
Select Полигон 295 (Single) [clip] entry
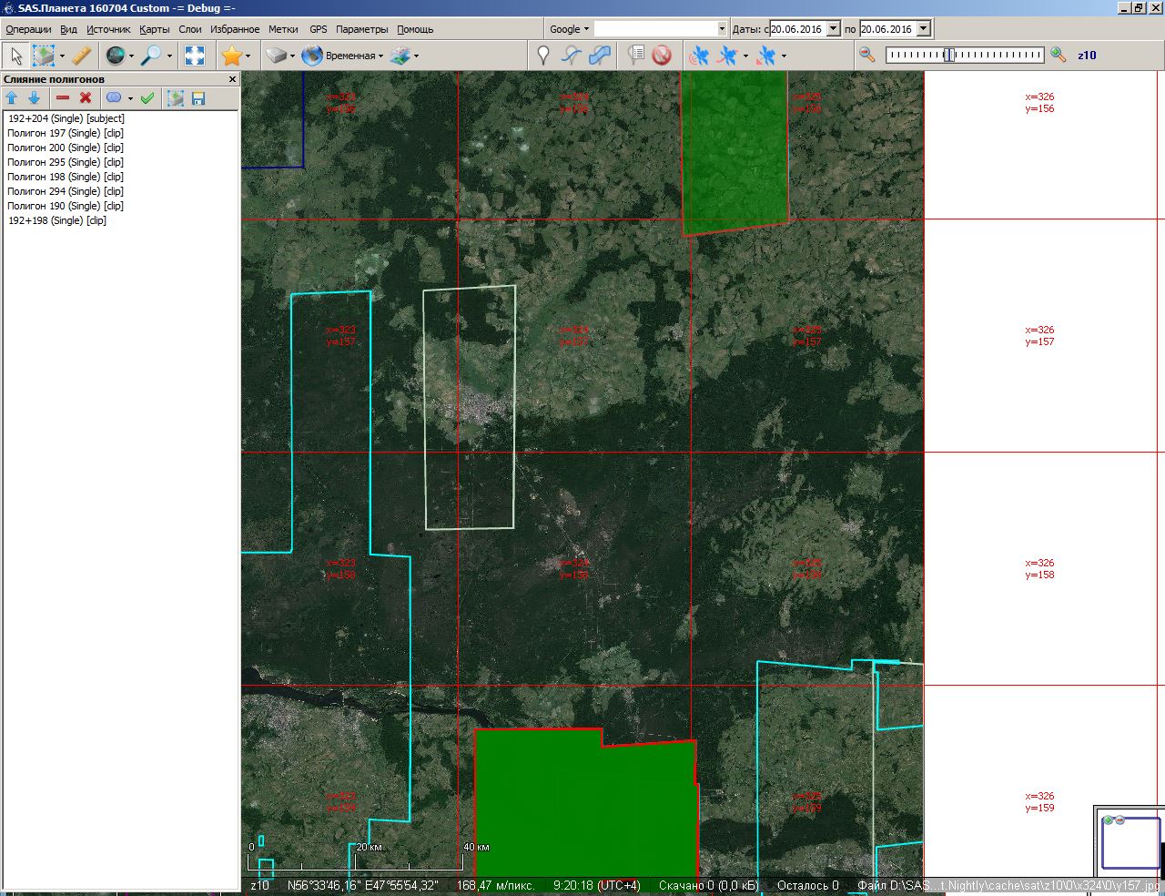[x=65, y=162]
